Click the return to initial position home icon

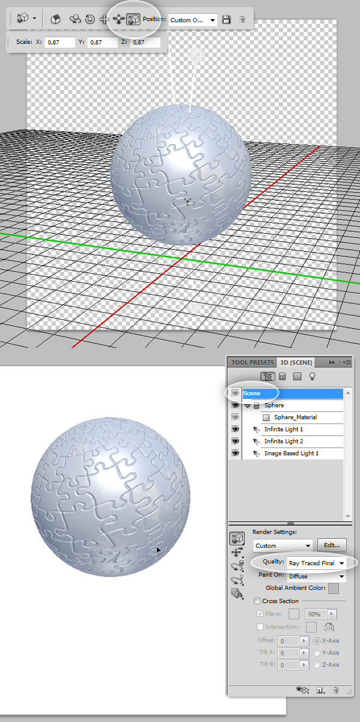[x=55, y=19]
